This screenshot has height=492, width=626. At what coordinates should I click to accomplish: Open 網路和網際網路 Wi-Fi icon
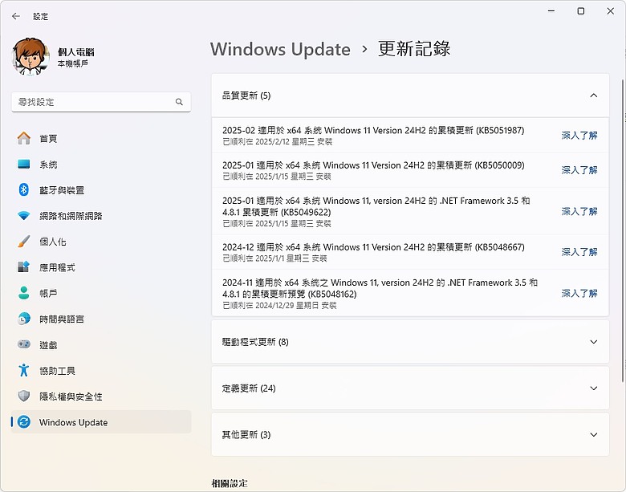[x=24, y=216]
